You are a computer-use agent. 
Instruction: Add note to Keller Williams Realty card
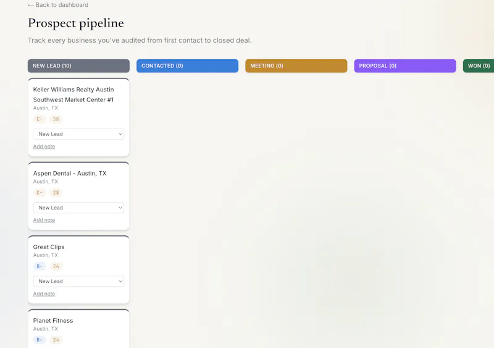point(44,146)
